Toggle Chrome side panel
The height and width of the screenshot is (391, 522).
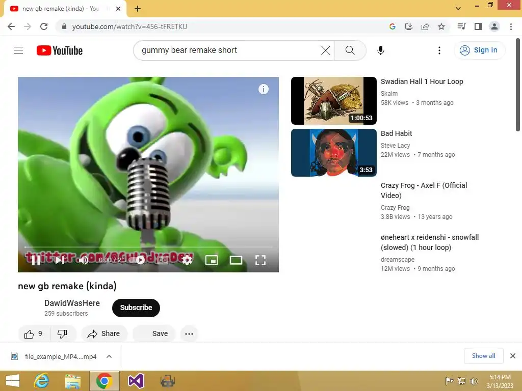478,26
